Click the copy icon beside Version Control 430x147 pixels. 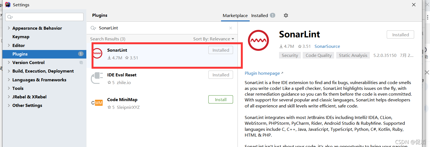(81, 63)
